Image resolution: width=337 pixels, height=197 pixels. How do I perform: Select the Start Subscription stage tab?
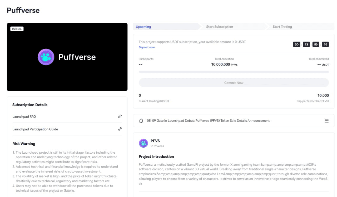[220, 27]
